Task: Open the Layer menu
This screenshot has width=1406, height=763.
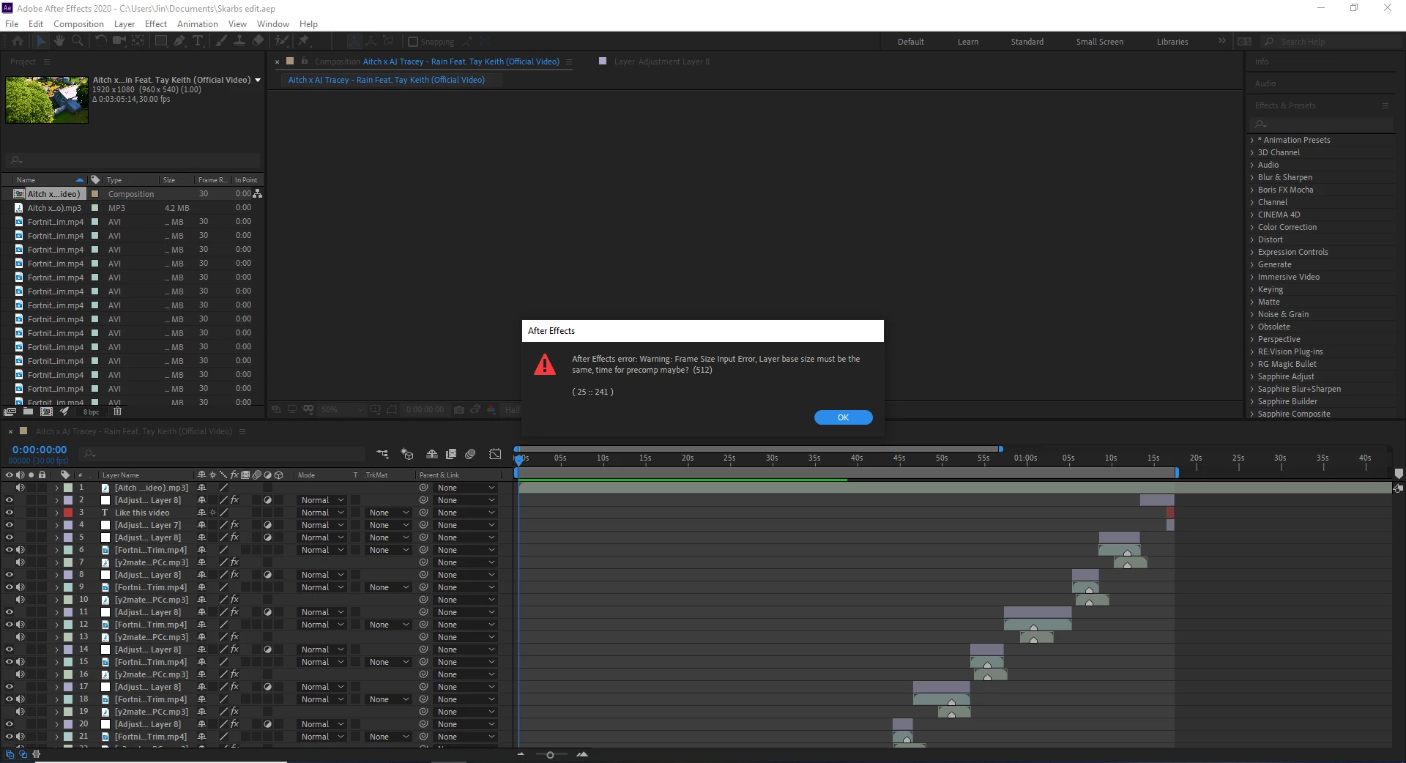Action: [124, 23]
